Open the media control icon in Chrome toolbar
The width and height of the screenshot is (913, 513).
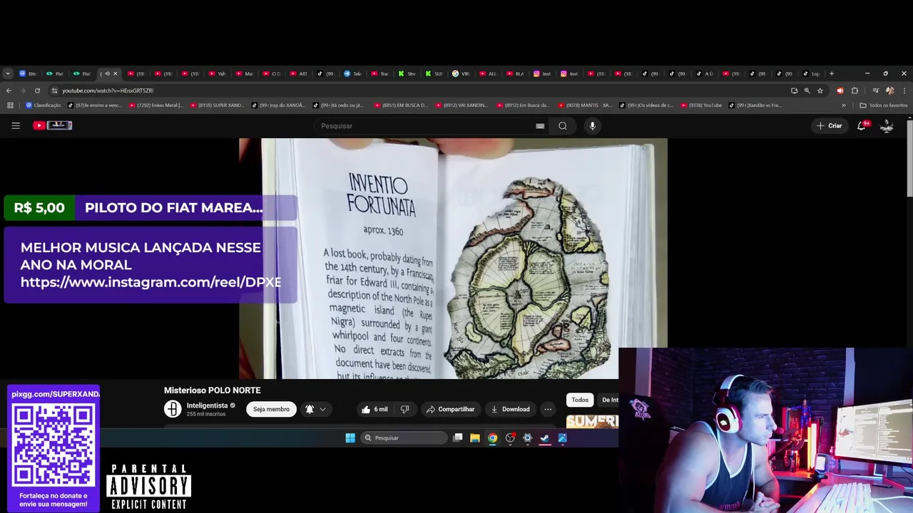click(875, 90)
